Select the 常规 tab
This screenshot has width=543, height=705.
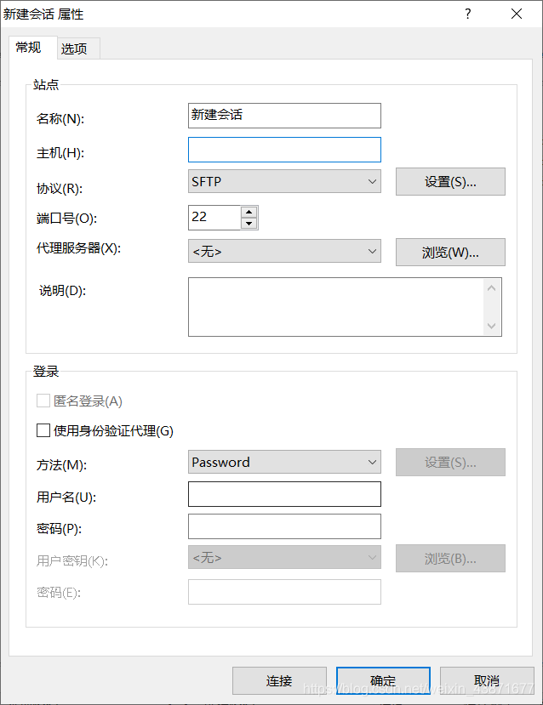[x=31, y=48]
